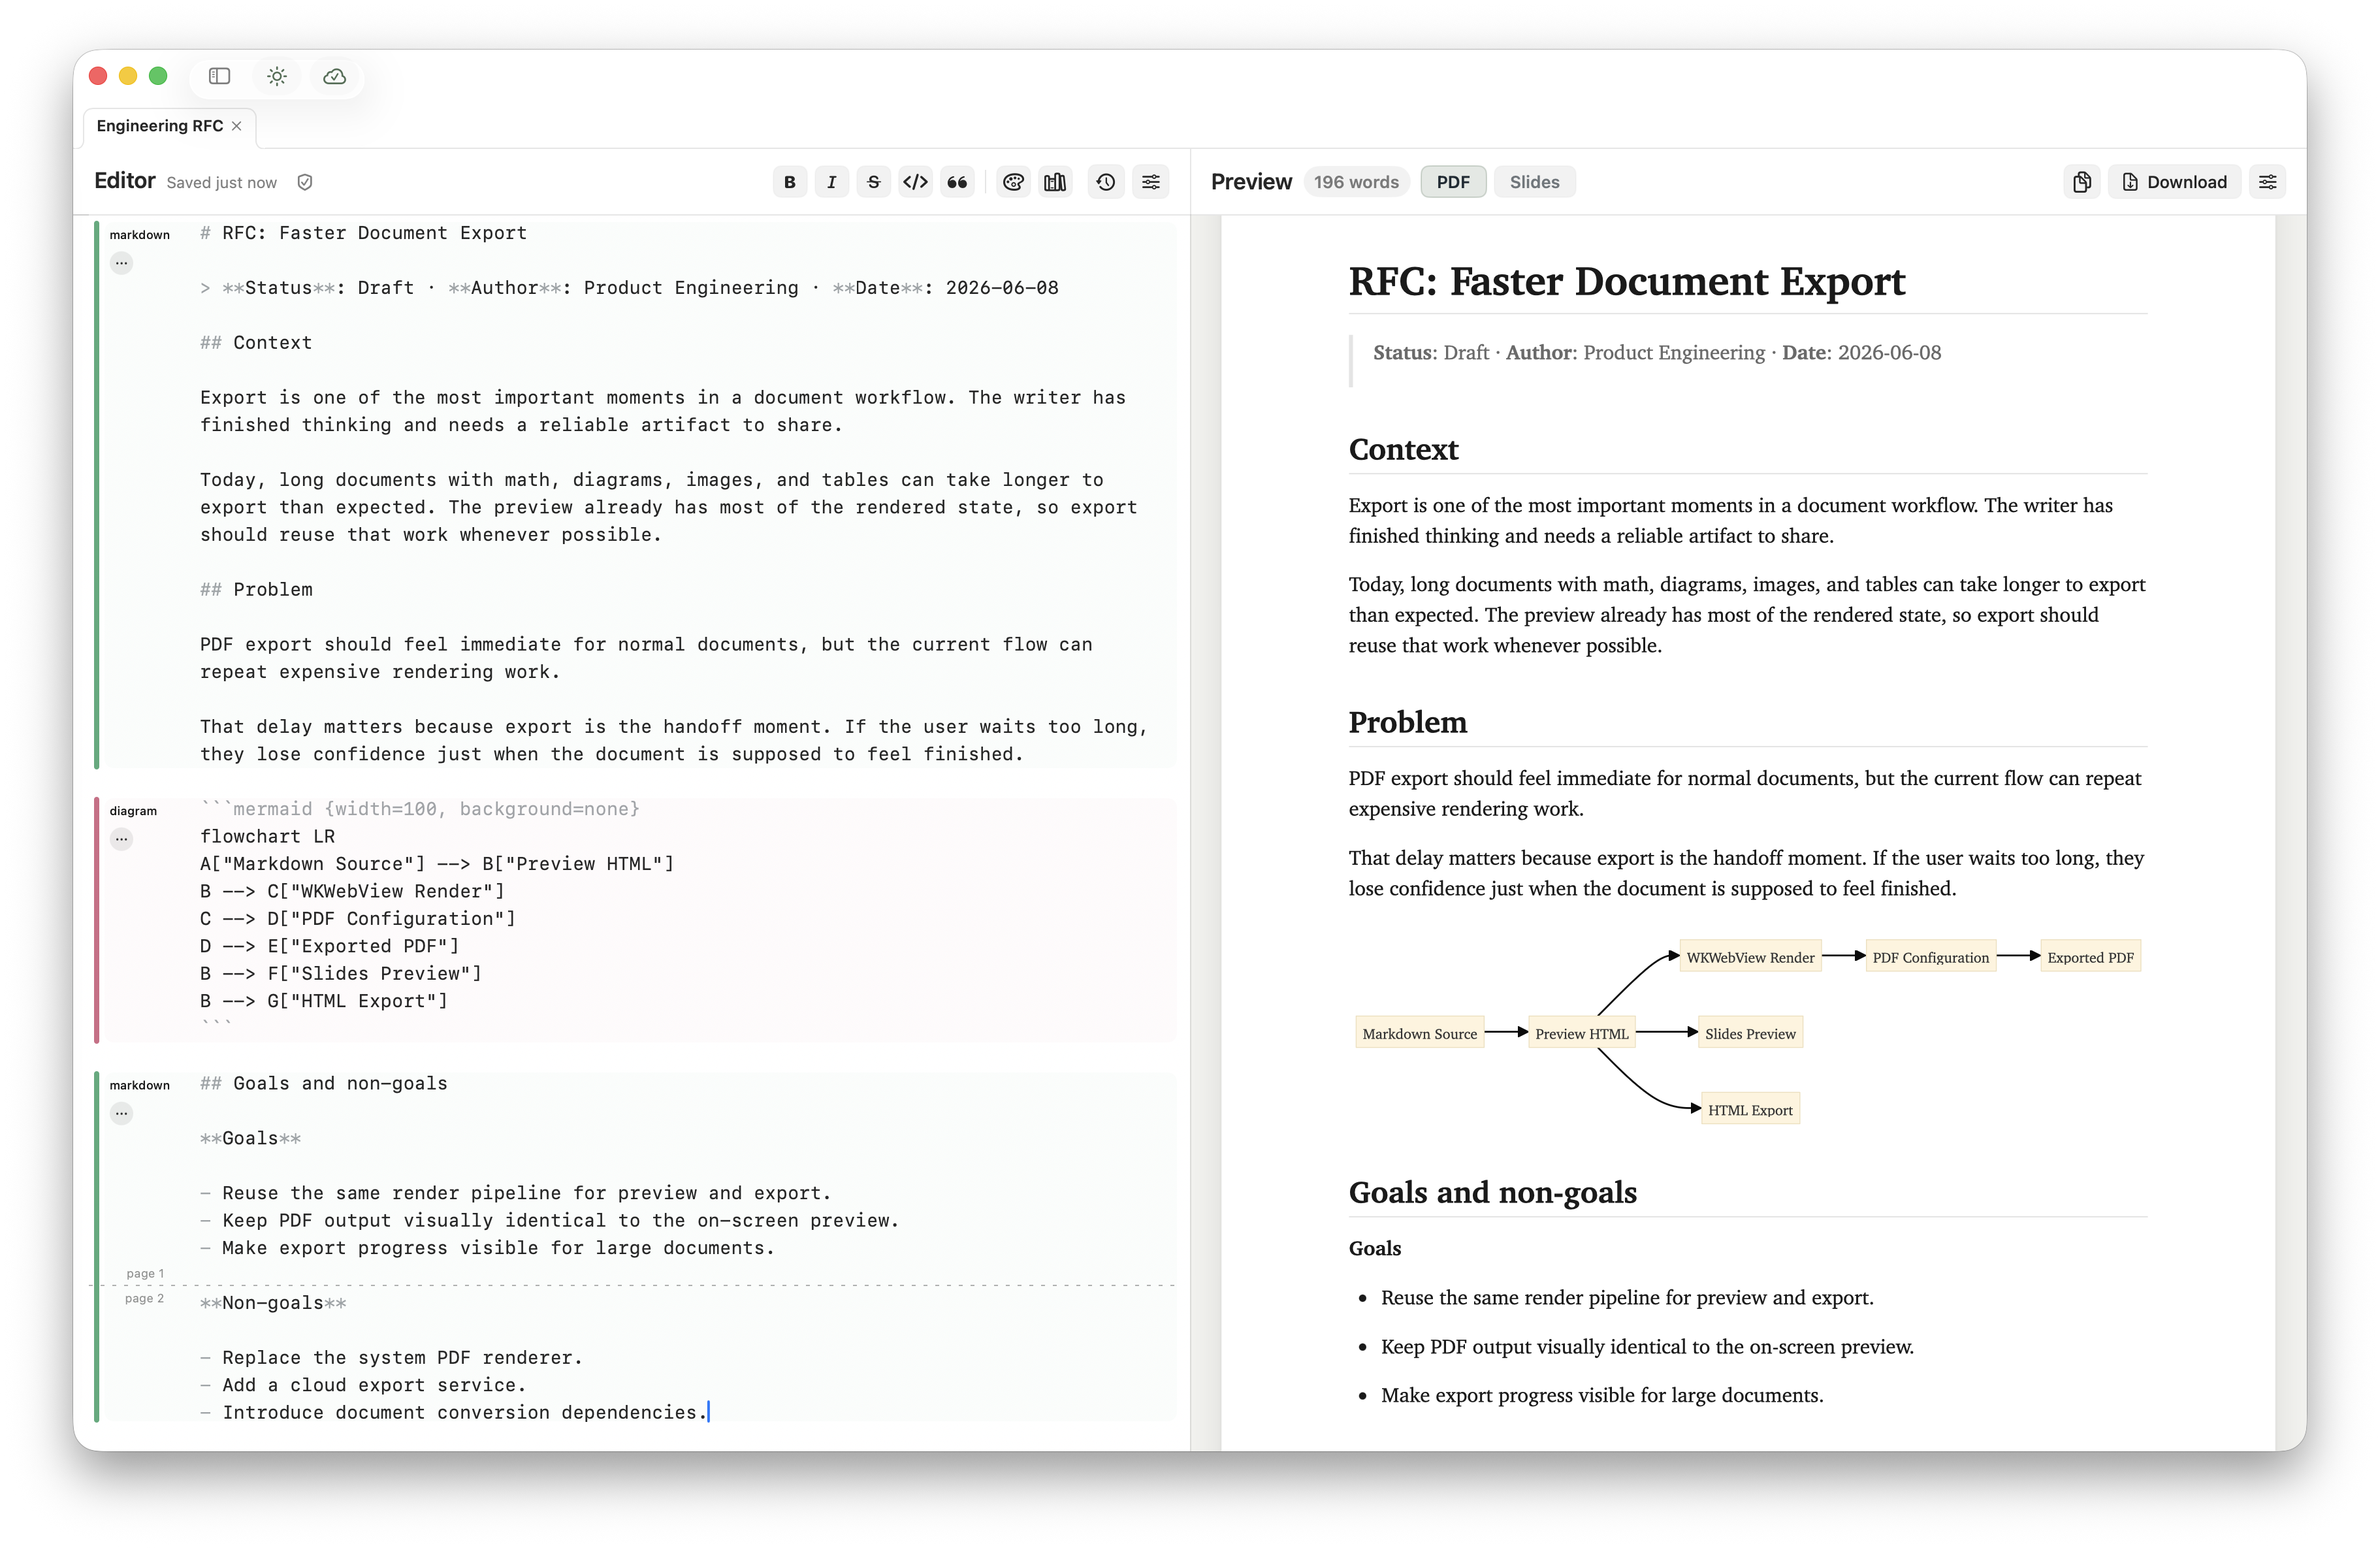
Task: Click the 'flowchart LR' line
Action: tap(267, 836)
